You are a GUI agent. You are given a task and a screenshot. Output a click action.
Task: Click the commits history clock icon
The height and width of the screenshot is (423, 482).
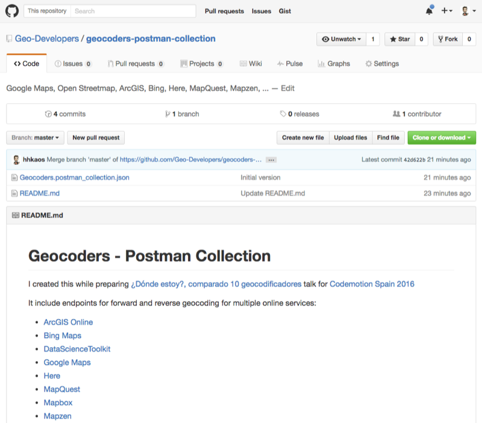tap(48, 114)
